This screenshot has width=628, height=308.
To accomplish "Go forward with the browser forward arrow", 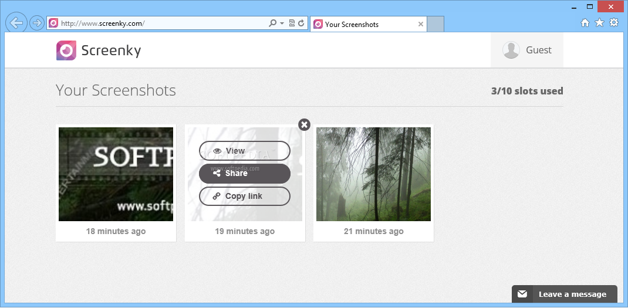I will click(x=37, y=23).
